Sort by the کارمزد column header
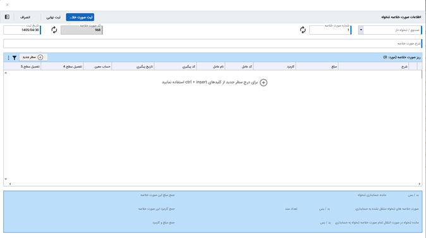Viewport: 426px width, 238px height. coord(274,66)
